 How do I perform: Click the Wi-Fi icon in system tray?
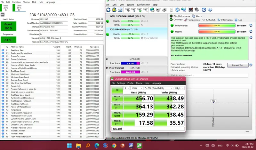(228, 146)
